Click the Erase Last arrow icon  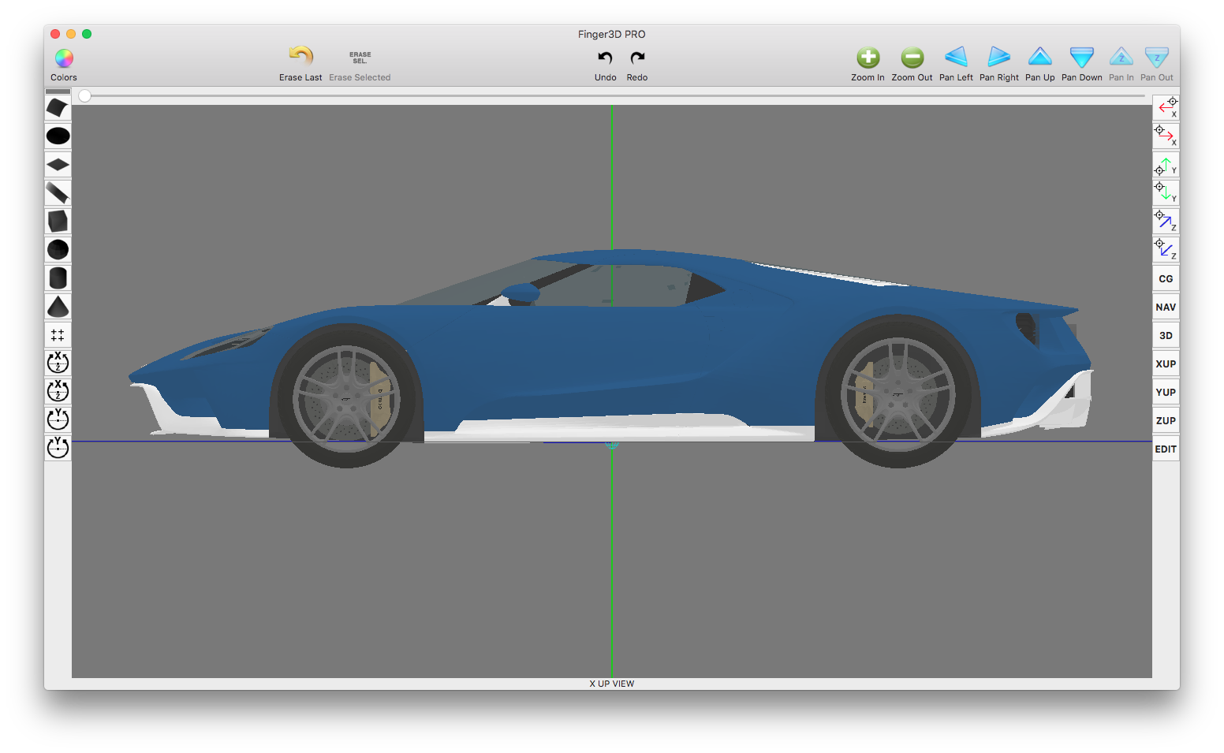[300, 56]
